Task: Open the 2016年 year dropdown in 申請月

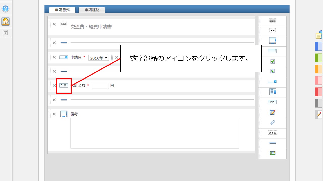Action: pyautogui.click(x=98, y=58)
